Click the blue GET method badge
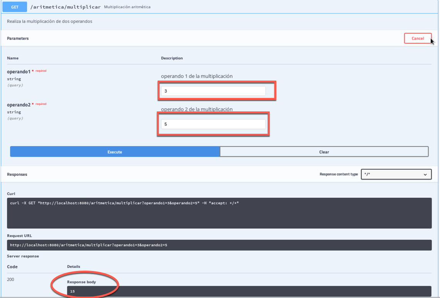 (x=15, y=7)
